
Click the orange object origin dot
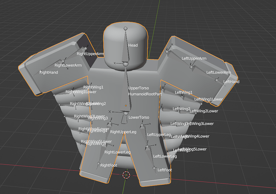[126, 106]
